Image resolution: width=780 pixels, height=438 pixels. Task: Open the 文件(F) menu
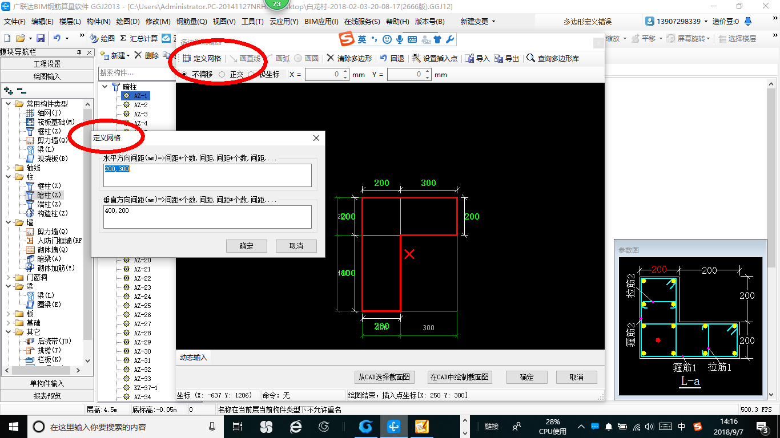tap(15, 22)
